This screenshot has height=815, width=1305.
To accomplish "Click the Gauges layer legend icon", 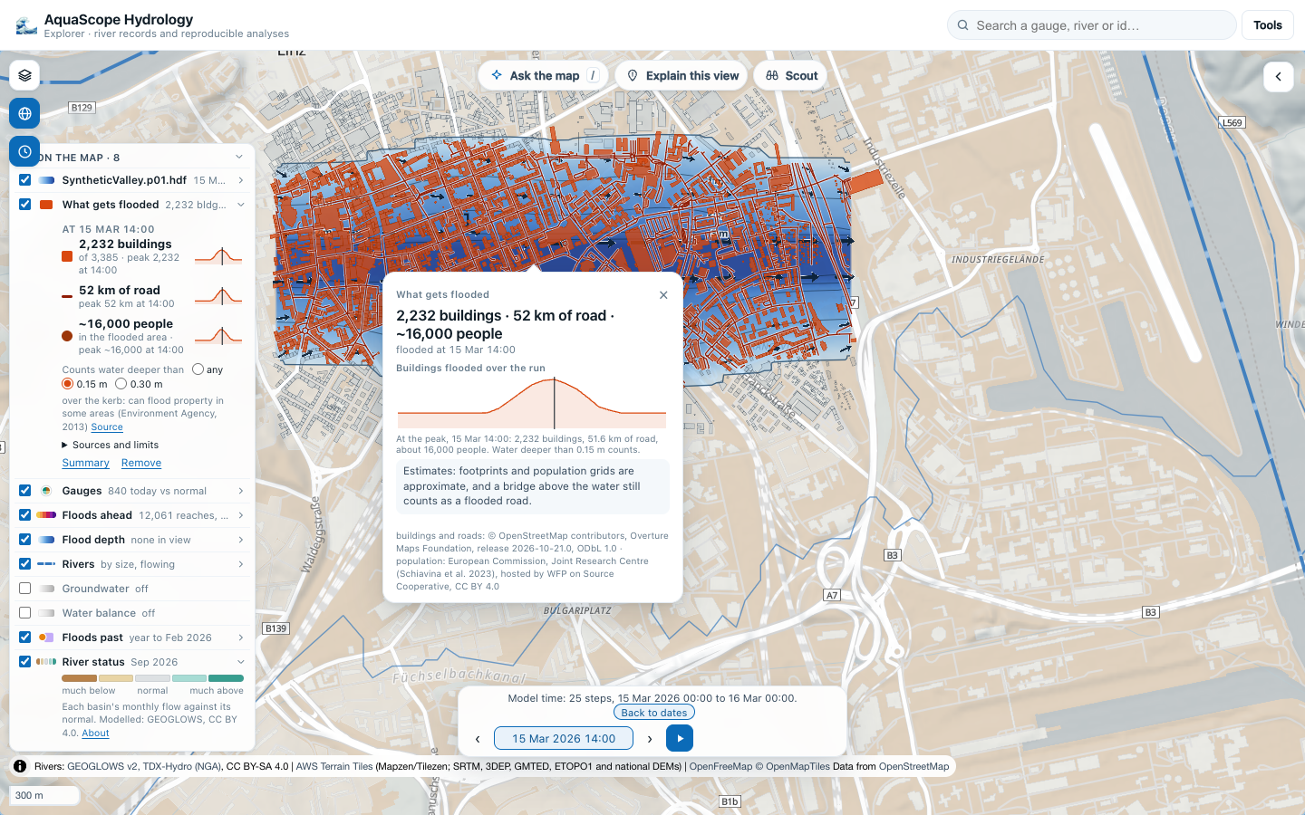I will pyautogui.click(x=46, y=491).
